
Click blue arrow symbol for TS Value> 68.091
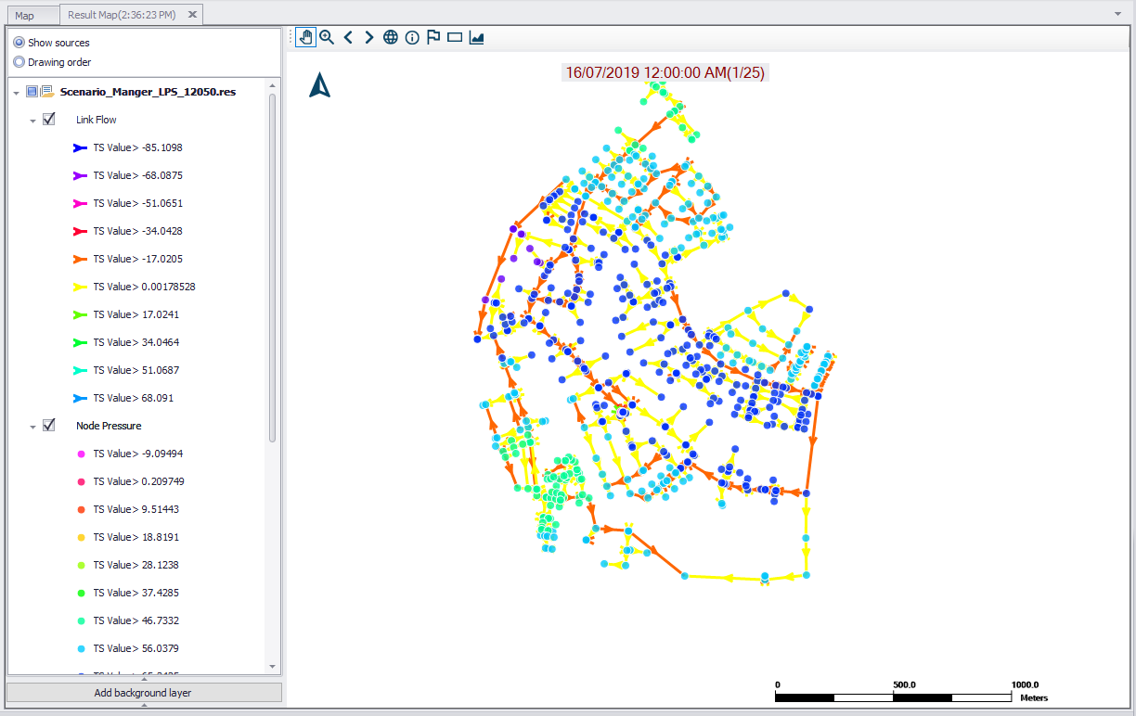tap(80, 398)
